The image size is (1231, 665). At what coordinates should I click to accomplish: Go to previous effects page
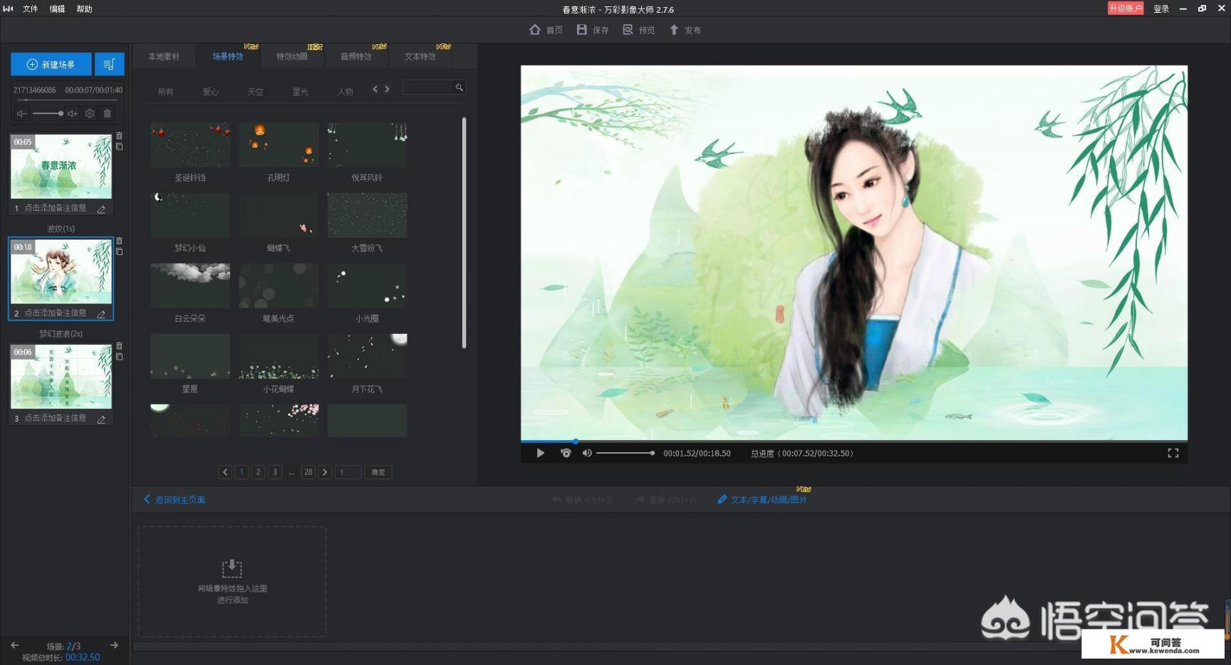[x=225, y=472]
